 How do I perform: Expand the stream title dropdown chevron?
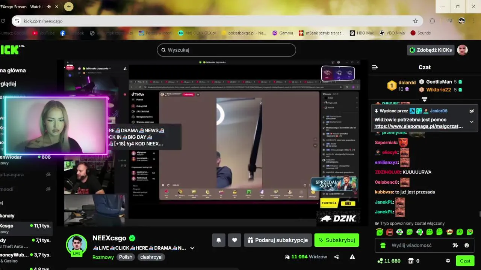pos(192,248)
